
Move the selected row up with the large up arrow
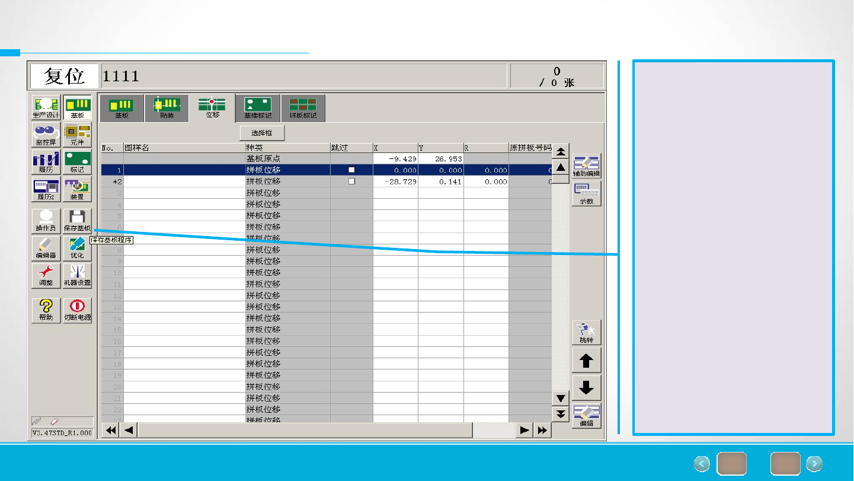(x=587, y=360)
